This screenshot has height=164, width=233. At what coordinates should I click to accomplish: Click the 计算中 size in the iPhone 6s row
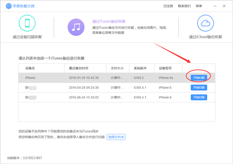click(117, 78)
